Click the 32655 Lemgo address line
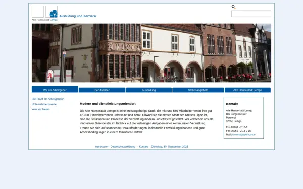The height and width of the screenshot is (189, 303). [234, 121]
